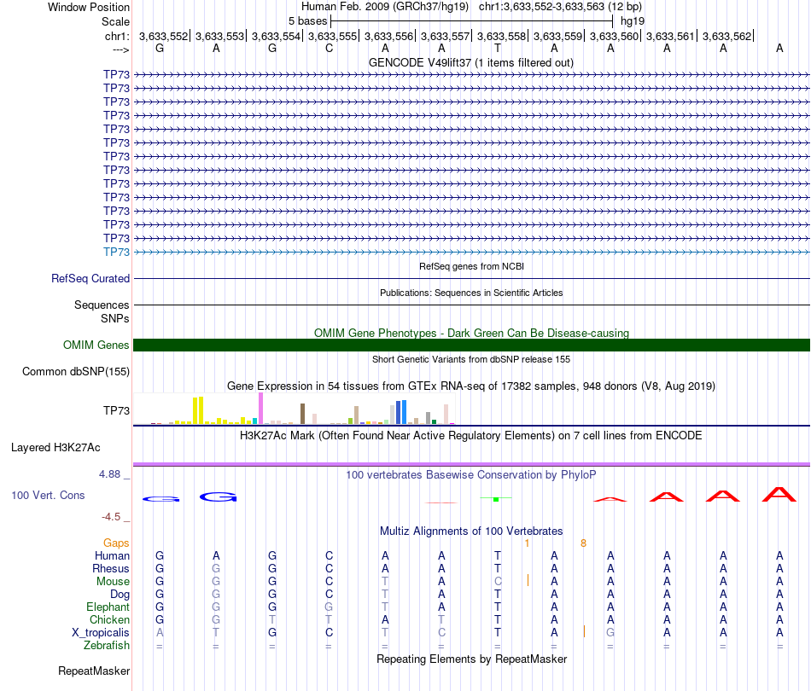Open the GENCODE V49lift37 track title
The height and width of the screenshot is (691, 811).
coord(471,62)
